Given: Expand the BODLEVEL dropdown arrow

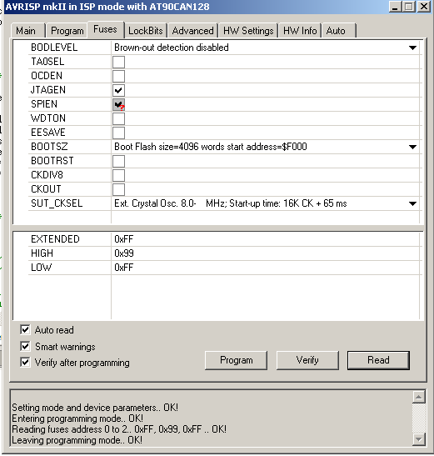Looking at the screenshot, I should (x=413, y=48).
